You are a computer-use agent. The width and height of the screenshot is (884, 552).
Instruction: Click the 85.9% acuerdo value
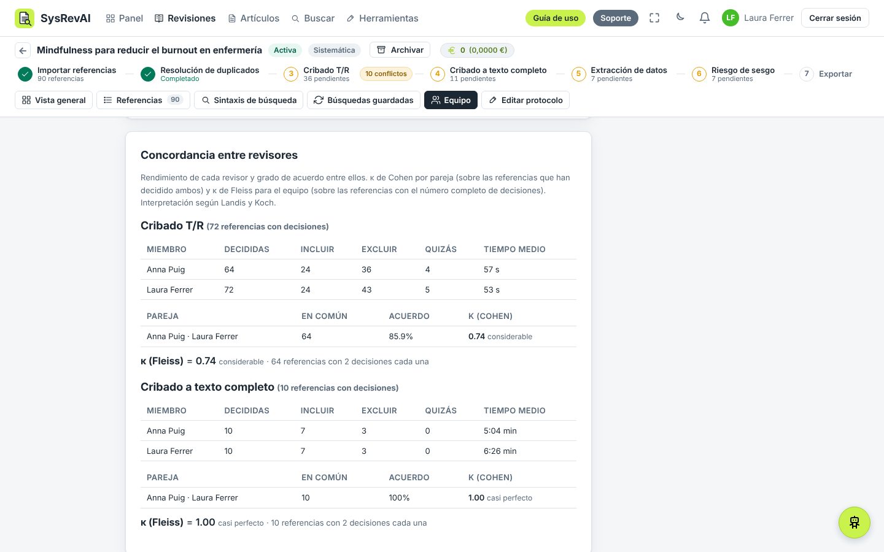[x=401, y=337]
